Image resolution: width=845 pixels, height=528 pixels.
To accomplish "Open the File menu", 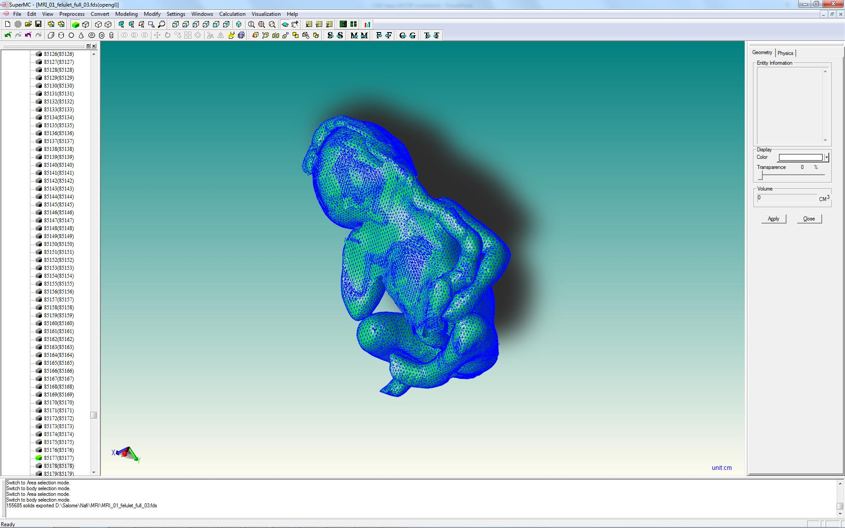I will tap(17, 14).
